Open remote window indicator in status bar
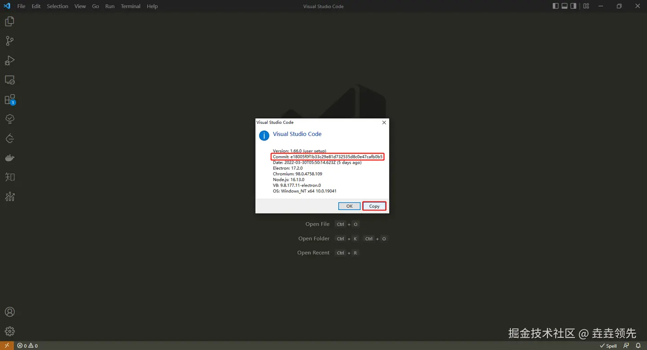Screen dimensions: 647x350 pyautogui.click(x=7, y=346)
